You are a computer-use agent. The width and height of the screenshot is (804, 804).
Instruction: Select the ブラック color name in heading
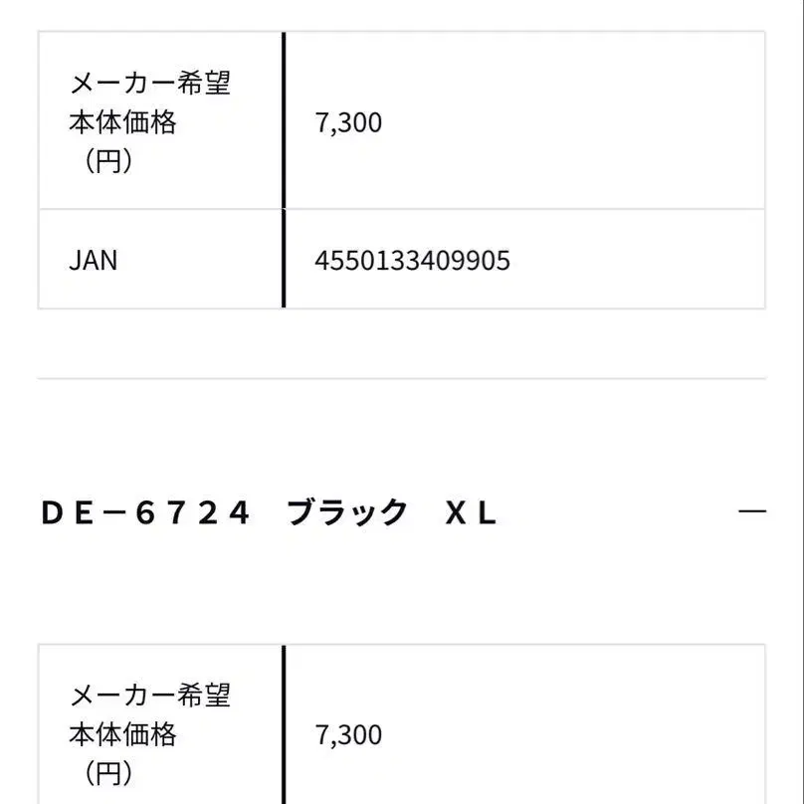pyautogui.click(x=347, y=512)
